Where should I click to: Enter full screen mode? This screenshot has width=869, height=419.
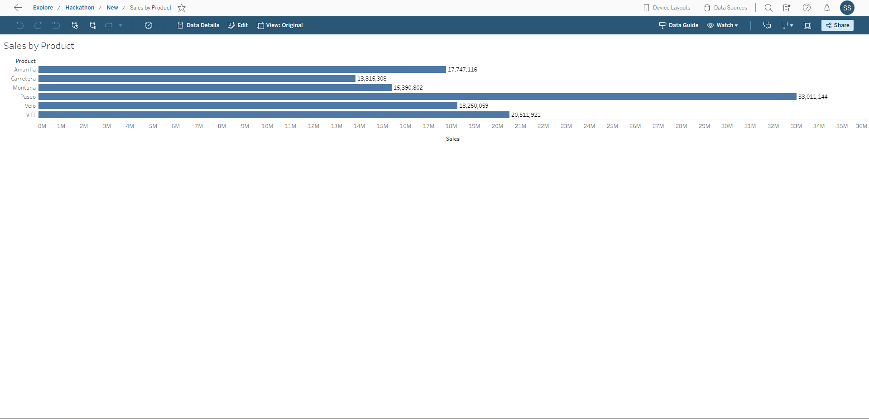coord(807,25)
